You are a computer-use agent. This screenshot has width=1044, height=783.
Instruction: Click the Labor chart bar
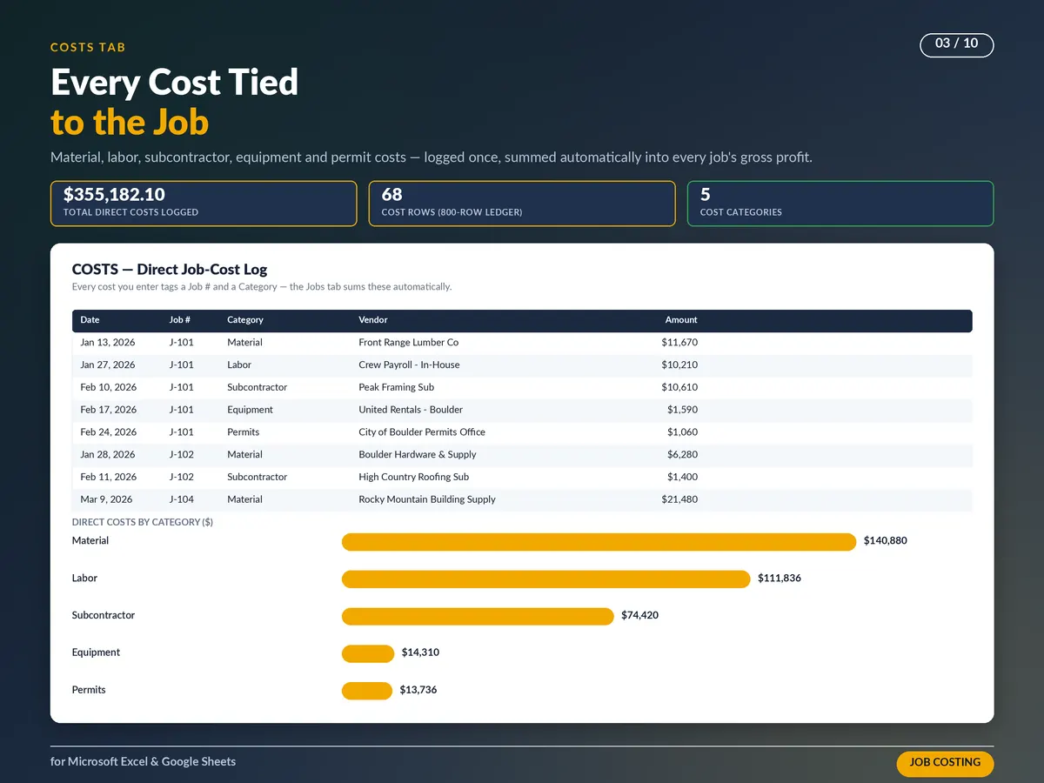(545, 579)
